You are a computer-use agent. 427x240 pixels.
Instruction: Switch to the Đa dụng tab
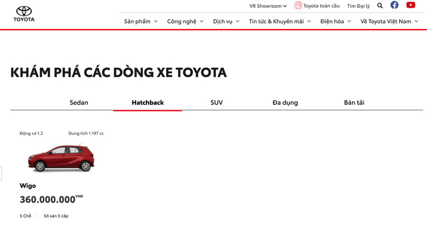click(x=285, y=103)
